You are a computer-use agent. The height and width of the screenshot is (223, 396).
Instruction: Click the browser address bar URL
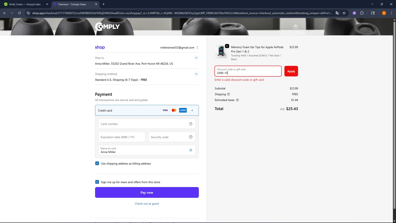pos(182,13)
